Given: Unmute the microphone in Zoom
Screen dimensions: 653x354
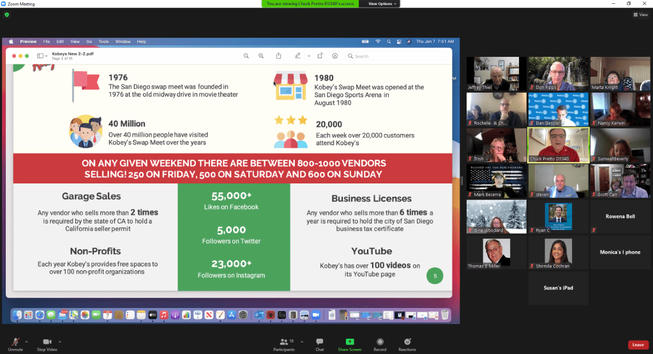Looking at the screenshot, I should click(x=15, y=344).
